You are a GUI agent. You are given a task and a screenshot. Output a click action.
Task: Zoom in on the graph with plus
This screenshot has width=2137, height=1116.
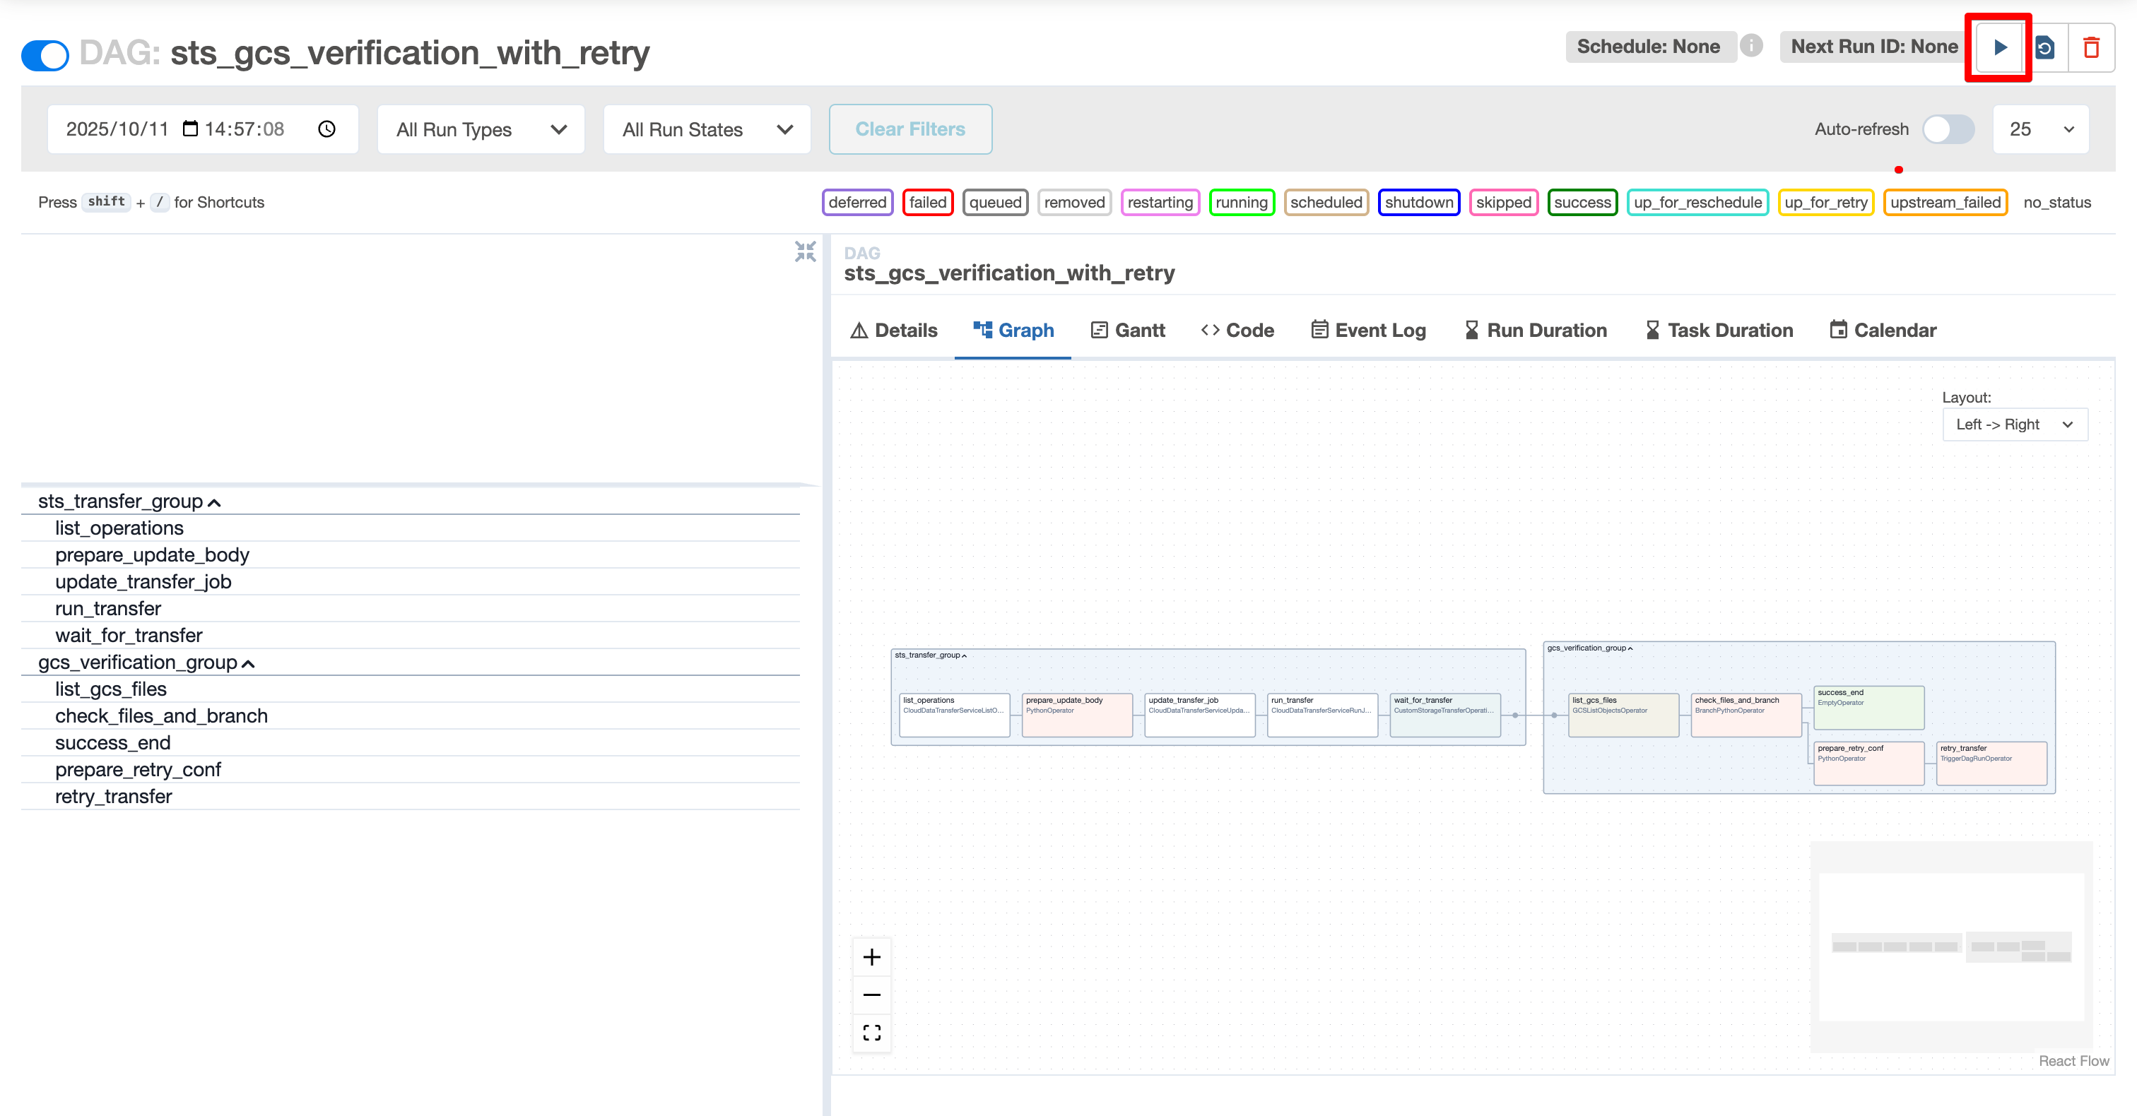pyautogui.click(x=871, y=957)
